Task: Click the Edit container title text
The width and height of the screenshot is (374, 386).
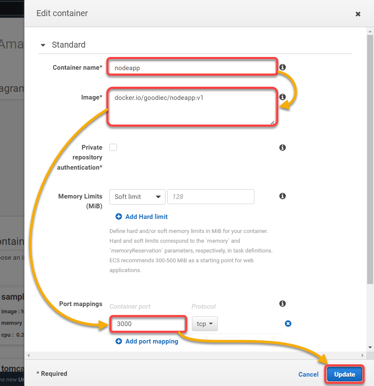Action: coord(62,13)
